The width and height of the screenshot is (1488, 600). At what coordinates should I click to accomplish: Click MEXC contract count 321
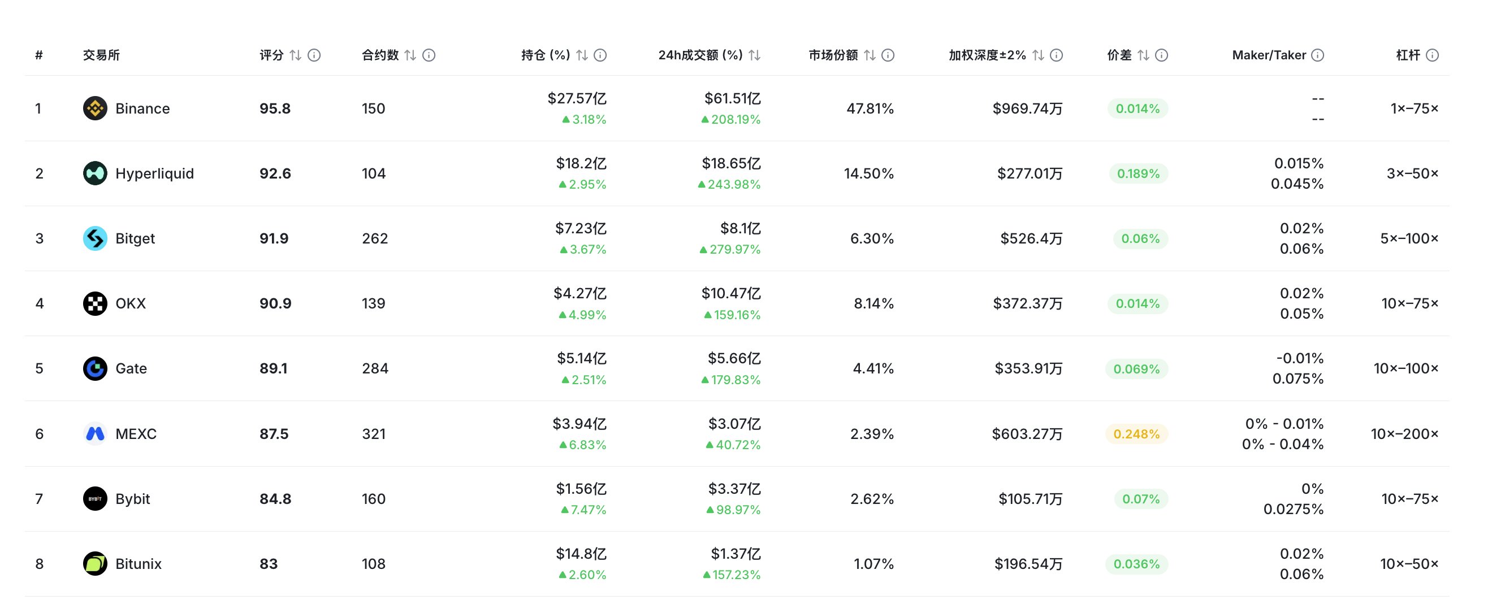(x=374, y=434)
